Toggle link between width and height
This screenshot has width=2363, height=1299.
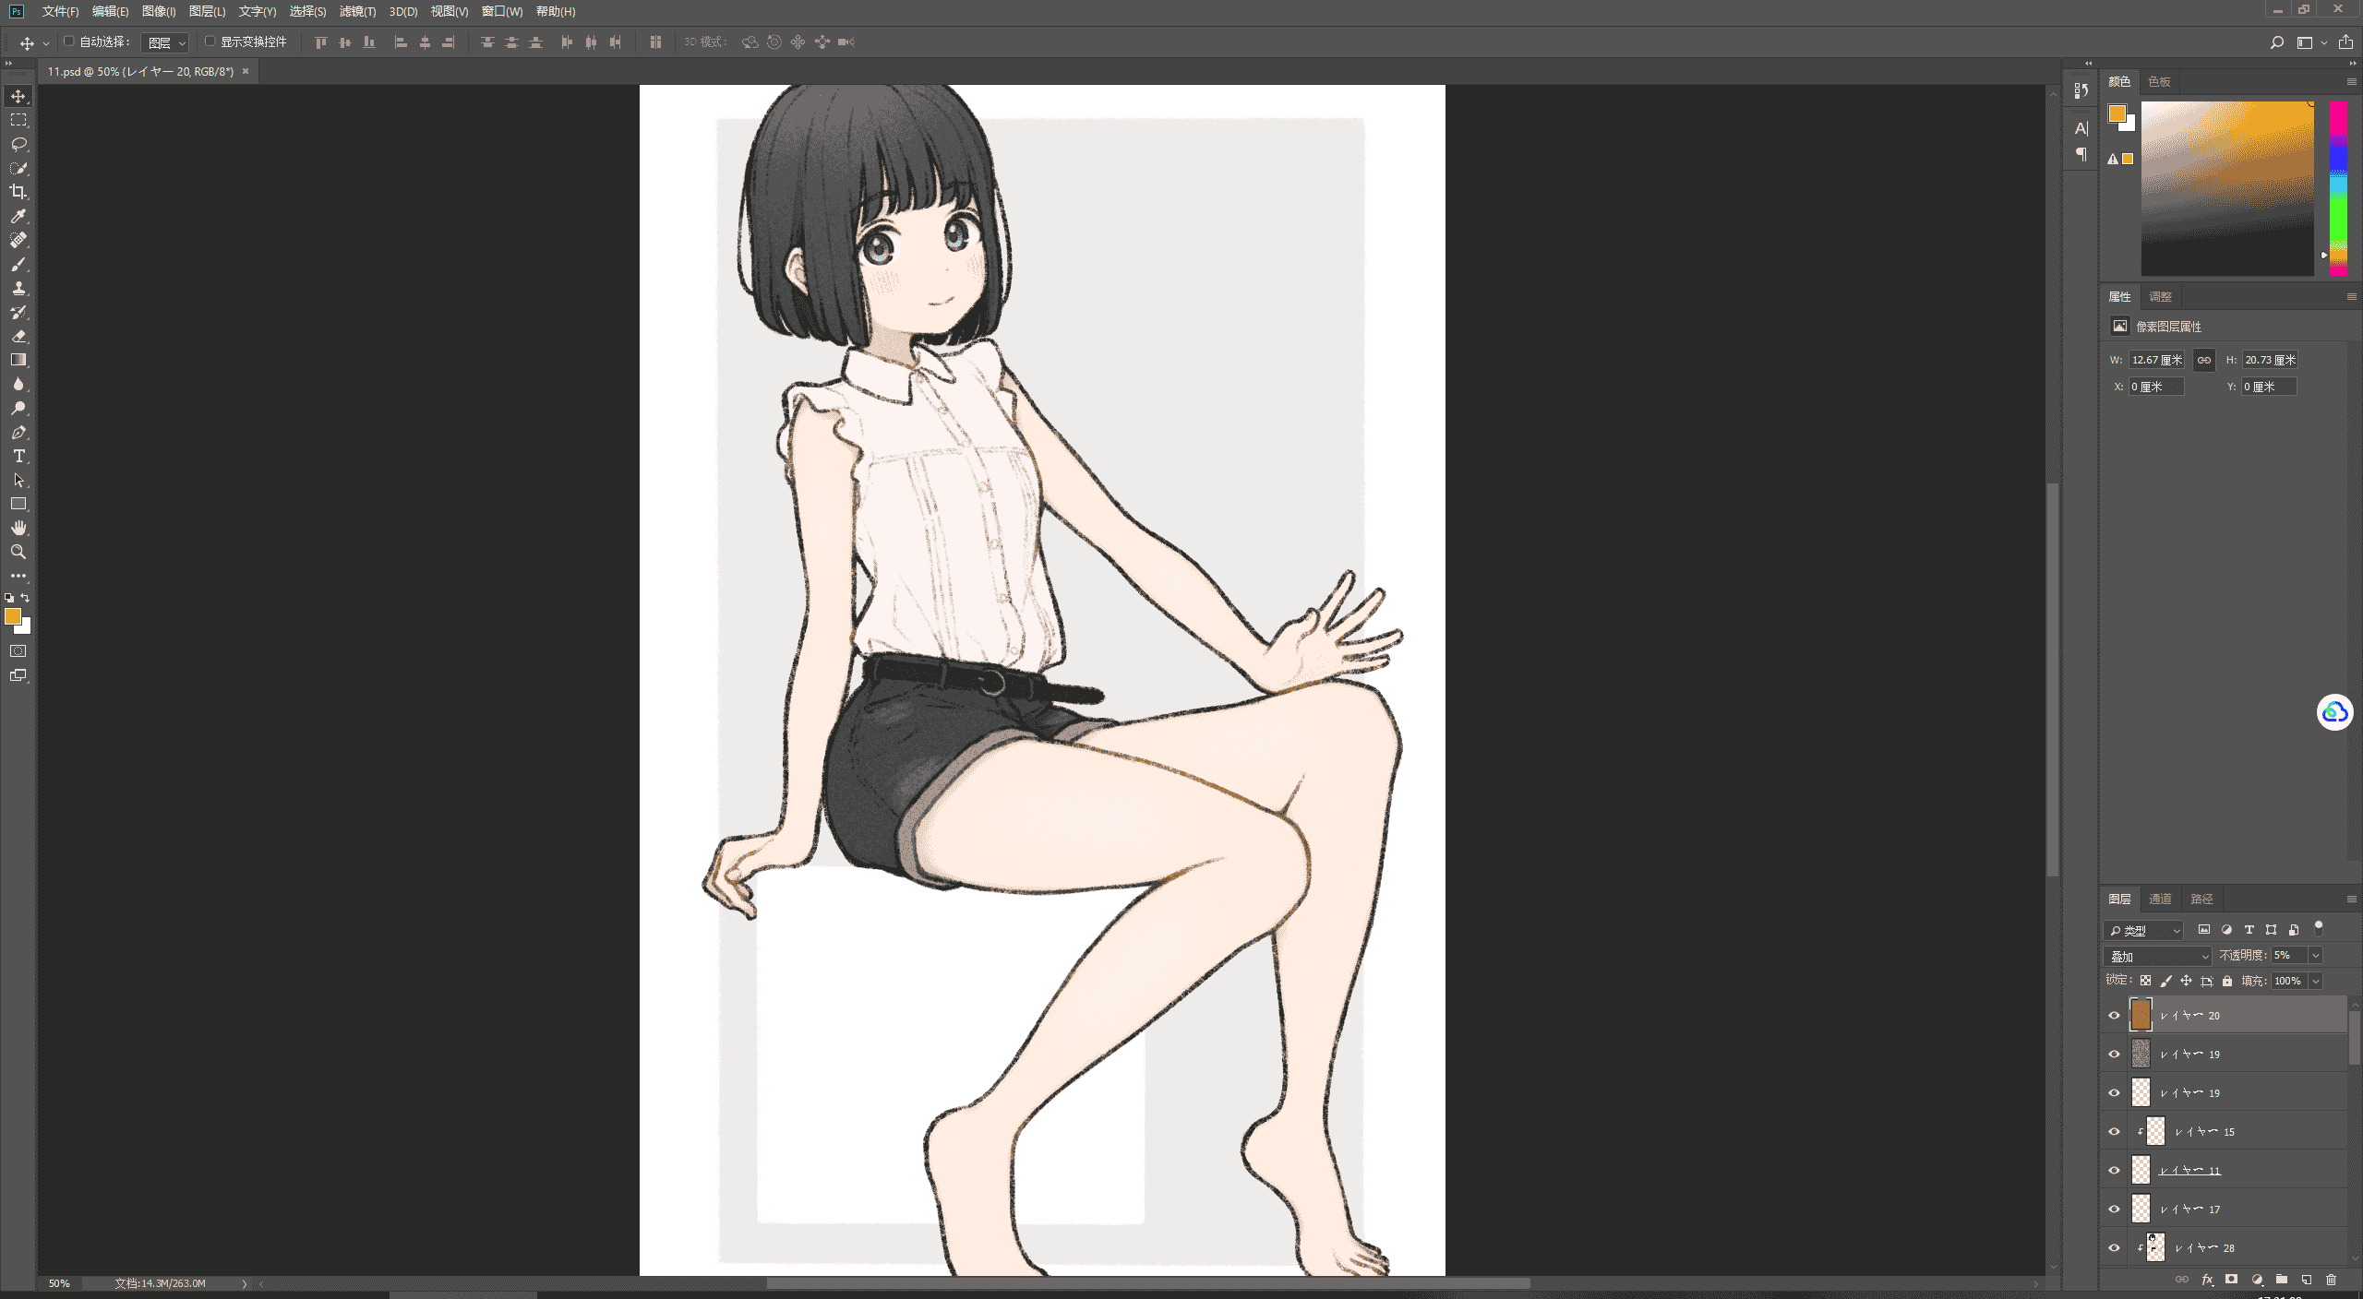tap(2204, 360)
